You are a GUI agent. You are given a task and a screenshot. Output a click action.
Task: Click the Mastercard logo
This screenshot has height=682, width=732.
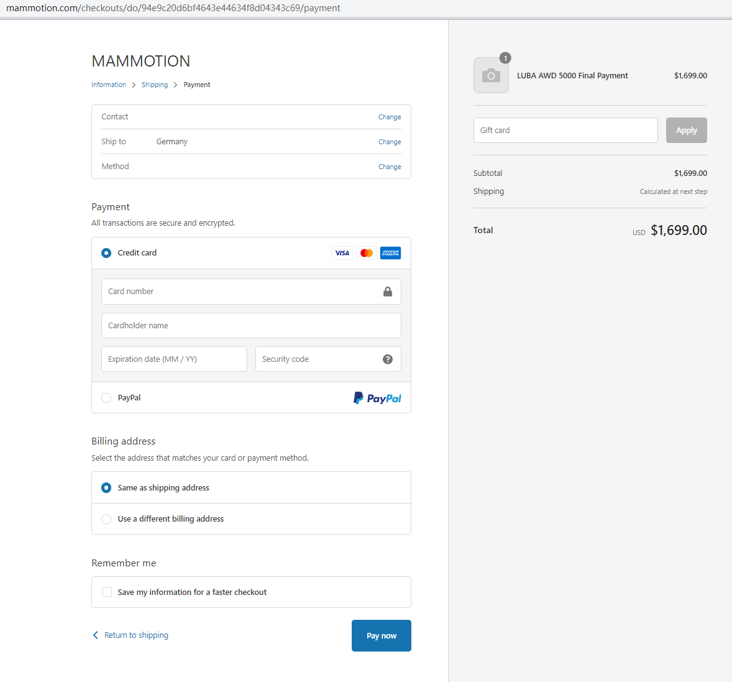click(367, 252)
